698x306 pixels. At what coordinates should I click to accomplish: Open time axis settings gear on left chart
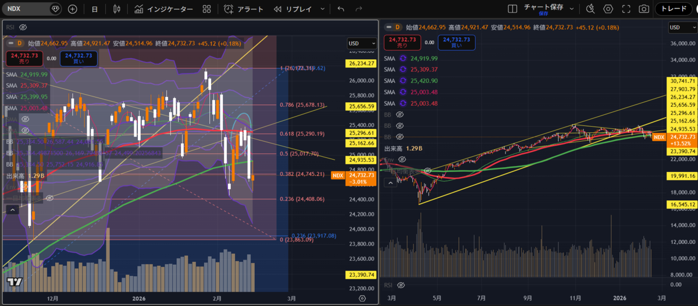click(x=362, y=298)
